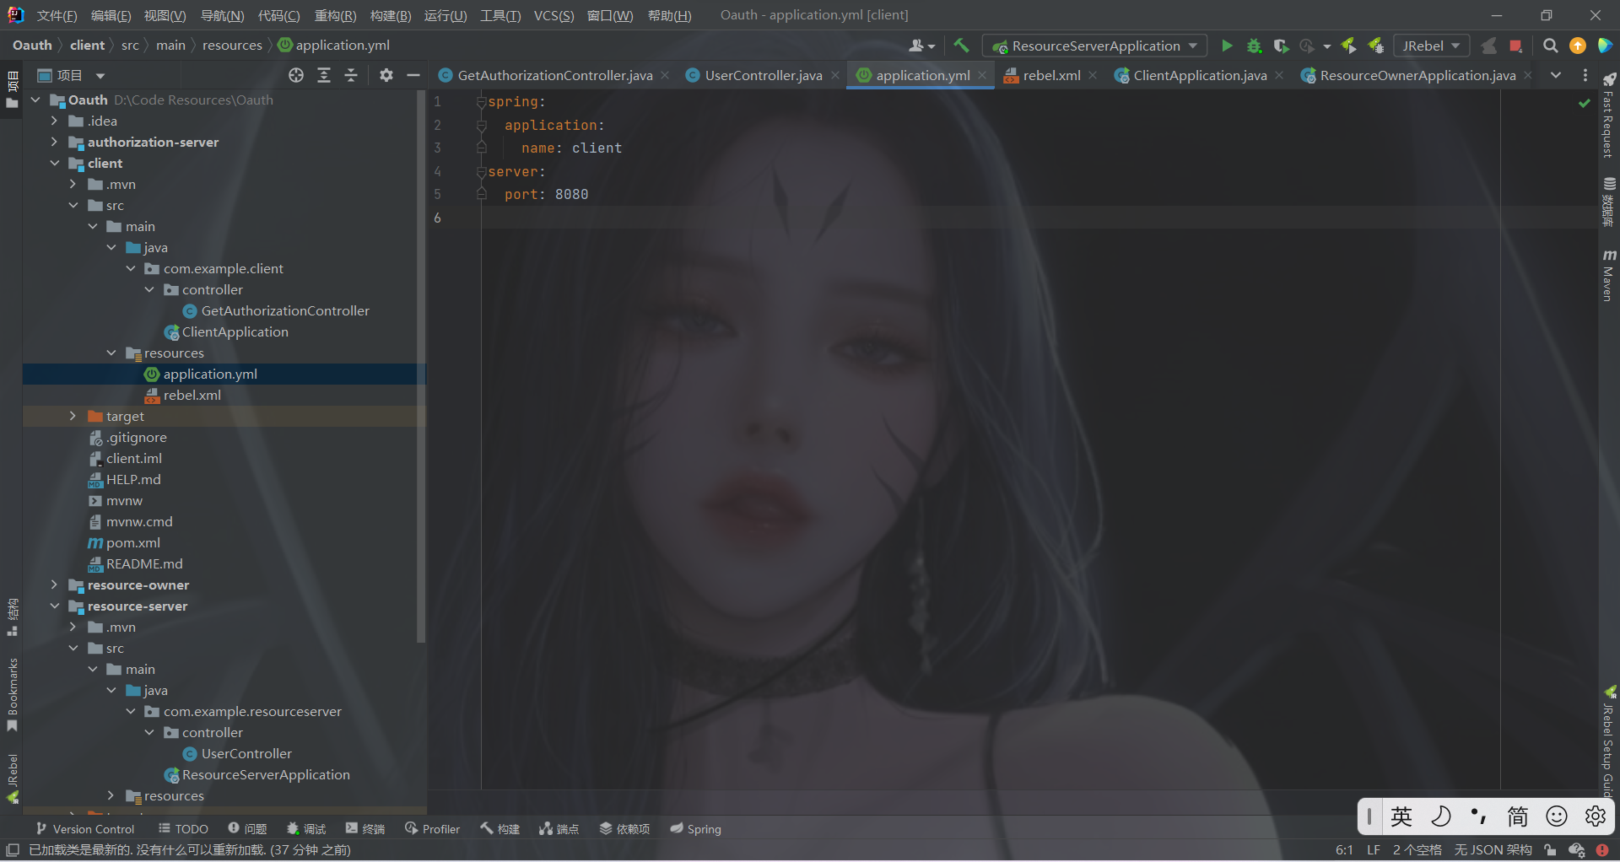Start debugging using the bug icon
The image size is (1620, 862).
pyautogui.click(x=1254, y=46)
